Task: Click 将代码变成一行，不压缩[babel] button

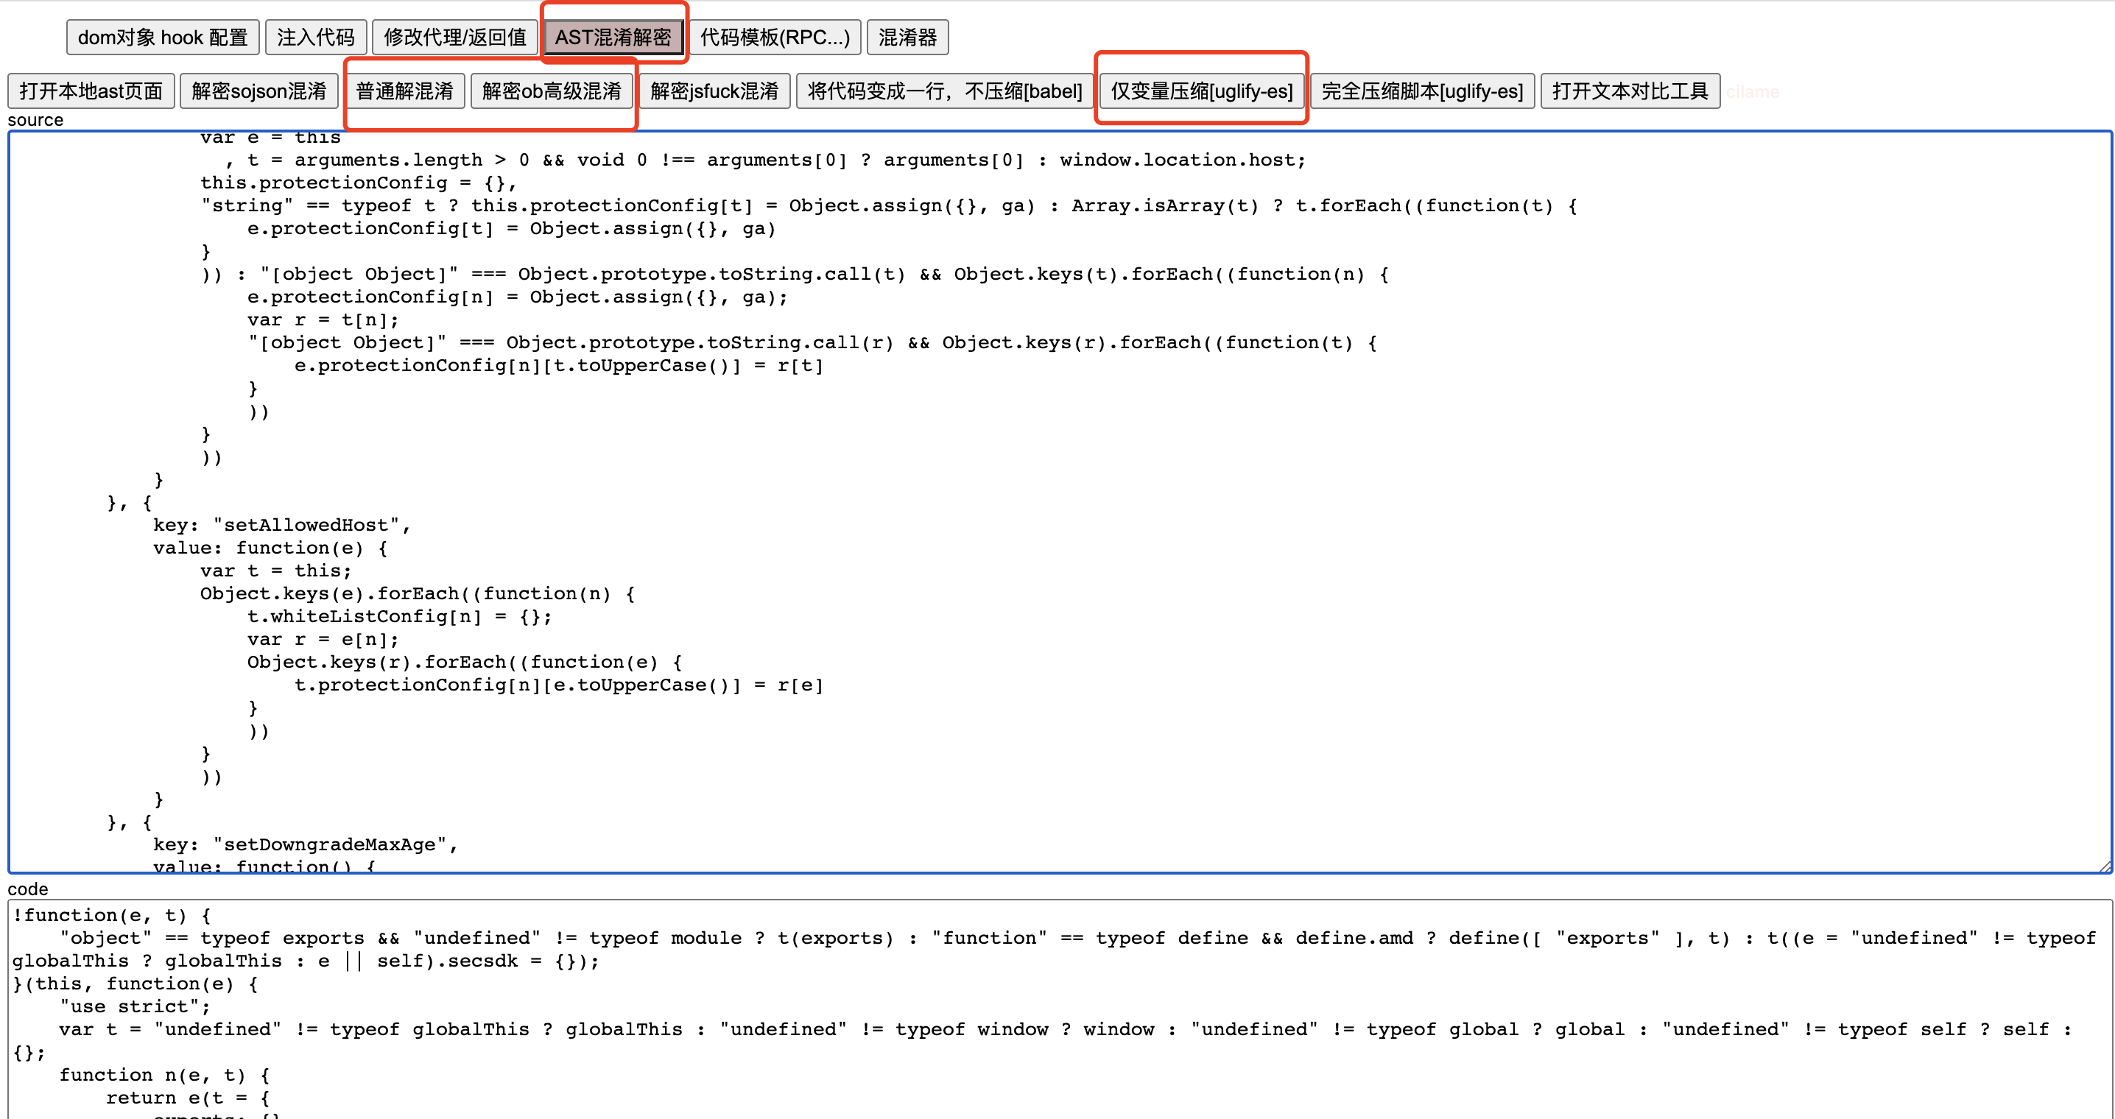Action: [944, 91]
